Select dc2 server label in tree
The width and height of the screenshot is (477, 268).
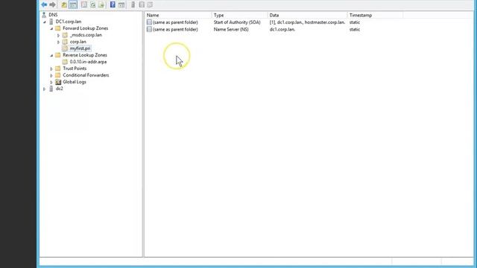(x=60, y=89)
